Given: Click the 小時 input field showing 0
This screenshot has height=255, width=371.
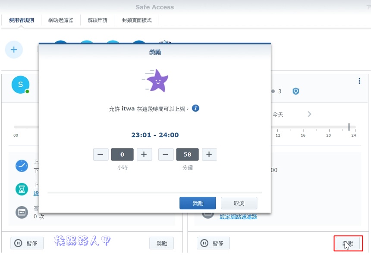Looking at the screenshot, I should pos(123,154).
